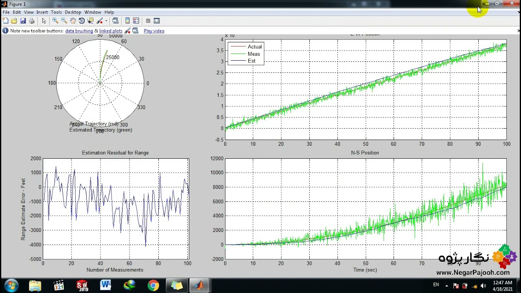This screenshot has height=293, width=521.
Task: Insert a colorbar via toolbar icon
Action: 127,21
